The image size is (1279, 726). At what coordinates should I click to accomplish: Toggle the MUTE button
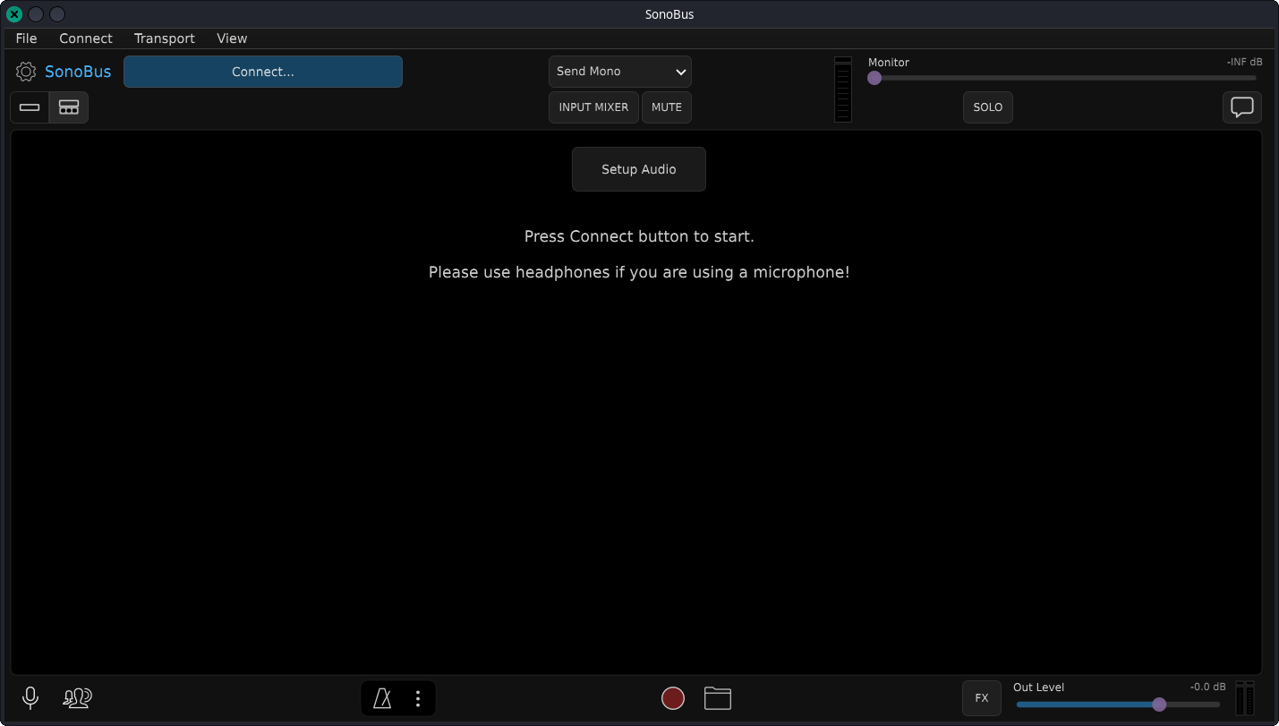click(x=667, y=107)
